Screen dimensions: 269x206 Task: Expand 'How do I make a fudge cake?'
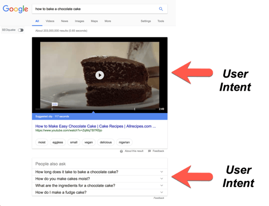coord(100,193)
